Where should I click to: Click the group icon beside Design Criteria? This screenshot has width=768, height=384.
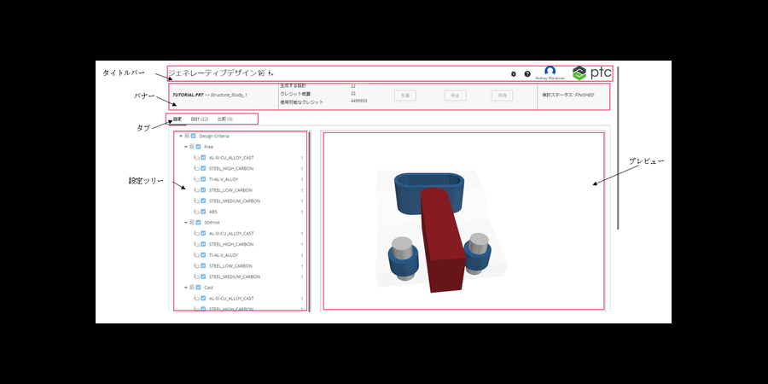pos(187,136)
